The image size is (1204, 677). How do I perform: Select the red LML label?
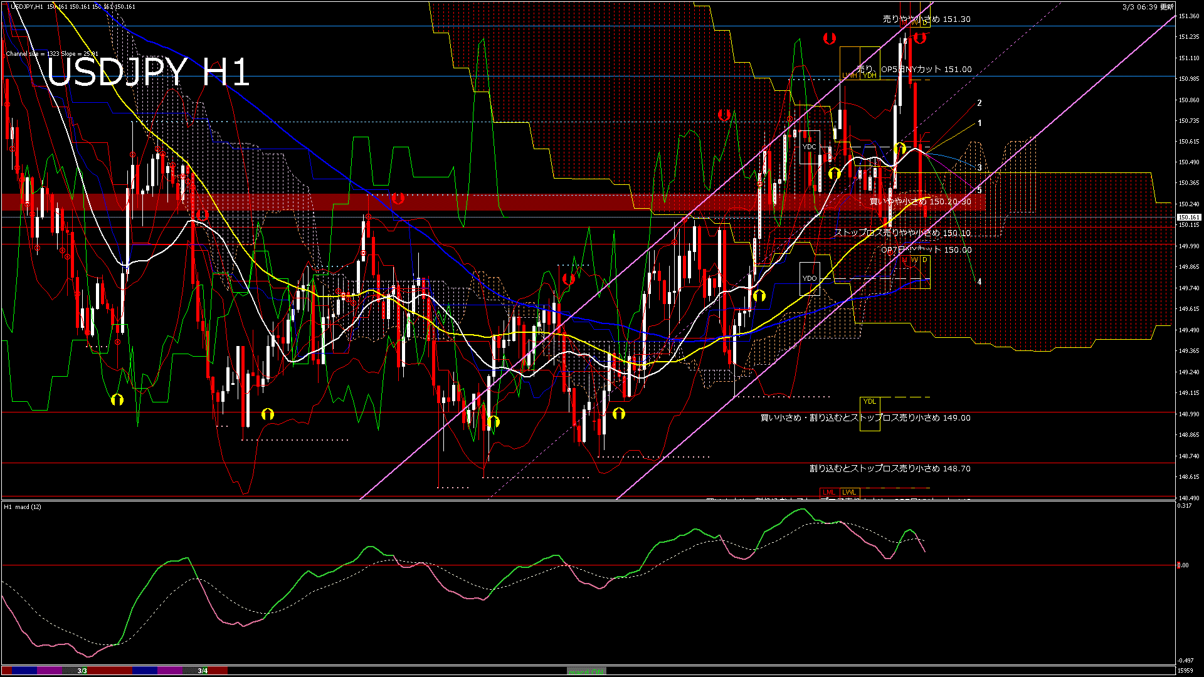pos(830,492)
